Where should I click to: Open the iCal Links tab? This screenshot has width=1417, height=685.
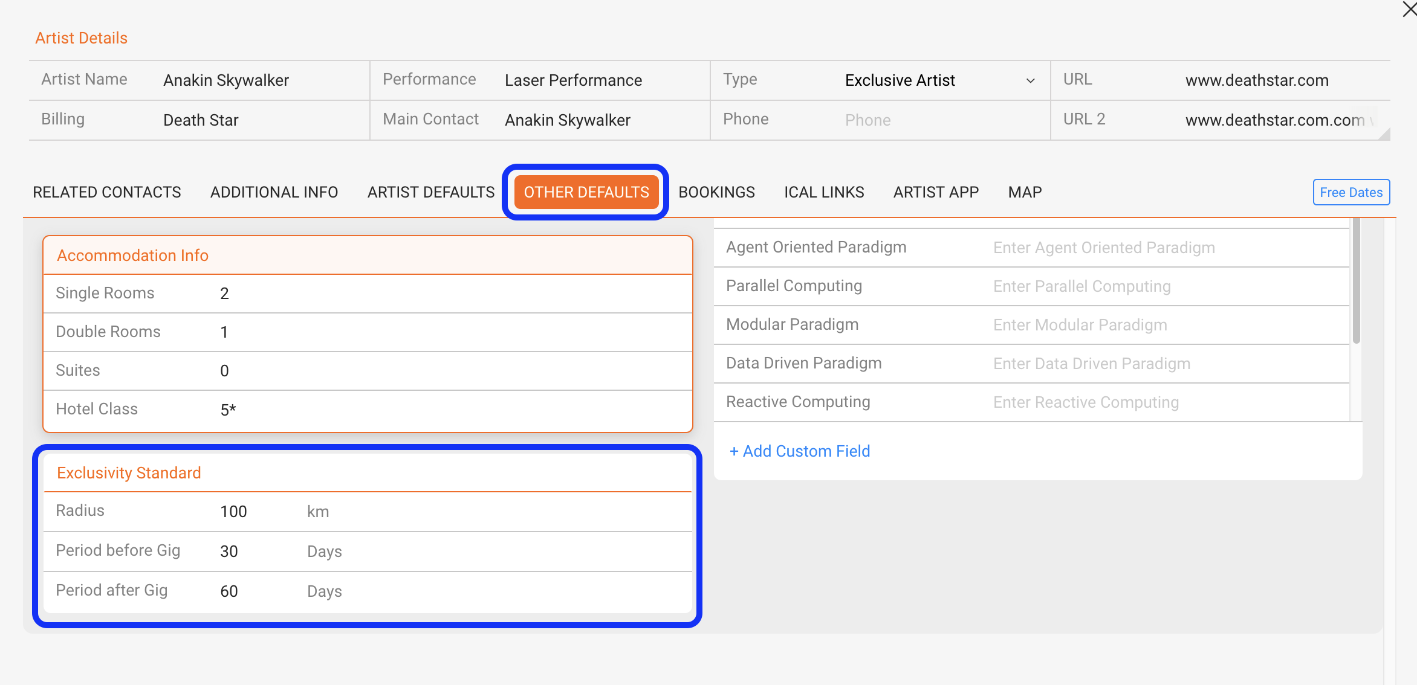[x=824, y=192]
